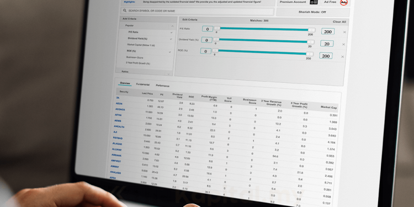414x207 pixels.
Task: Click P/E Ratio slider maximum handle
Action: [311, 30]
